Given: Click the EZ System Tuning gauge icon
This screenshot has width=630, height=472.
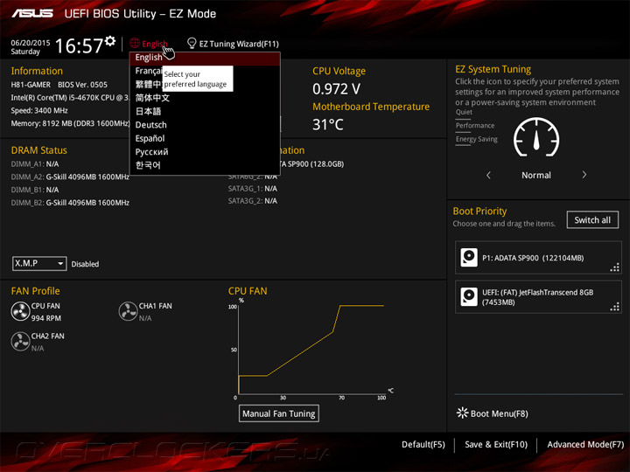Looking at the screenshot, I should (x=536, y=137).
